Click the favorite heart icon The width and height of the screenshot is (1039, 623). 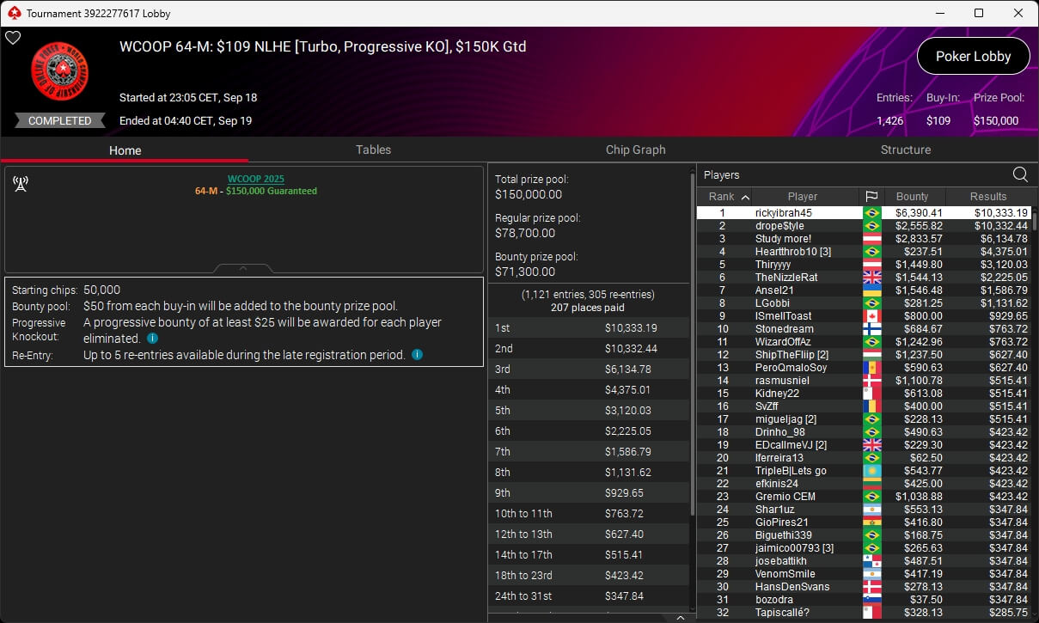point(13,38)
